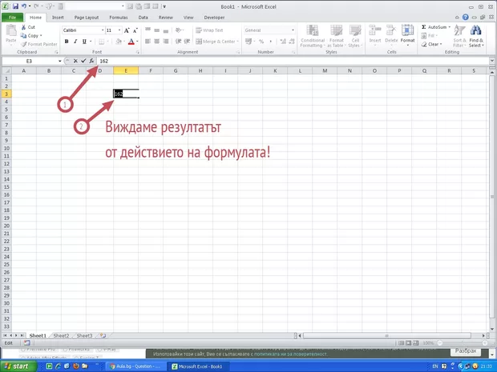Activate the Format Painter brush

click(x=39, y=44)
